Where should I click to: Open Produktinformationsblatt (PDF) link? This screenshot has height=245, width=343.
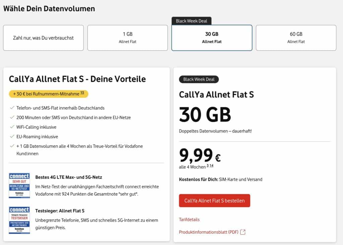point(209,232)
